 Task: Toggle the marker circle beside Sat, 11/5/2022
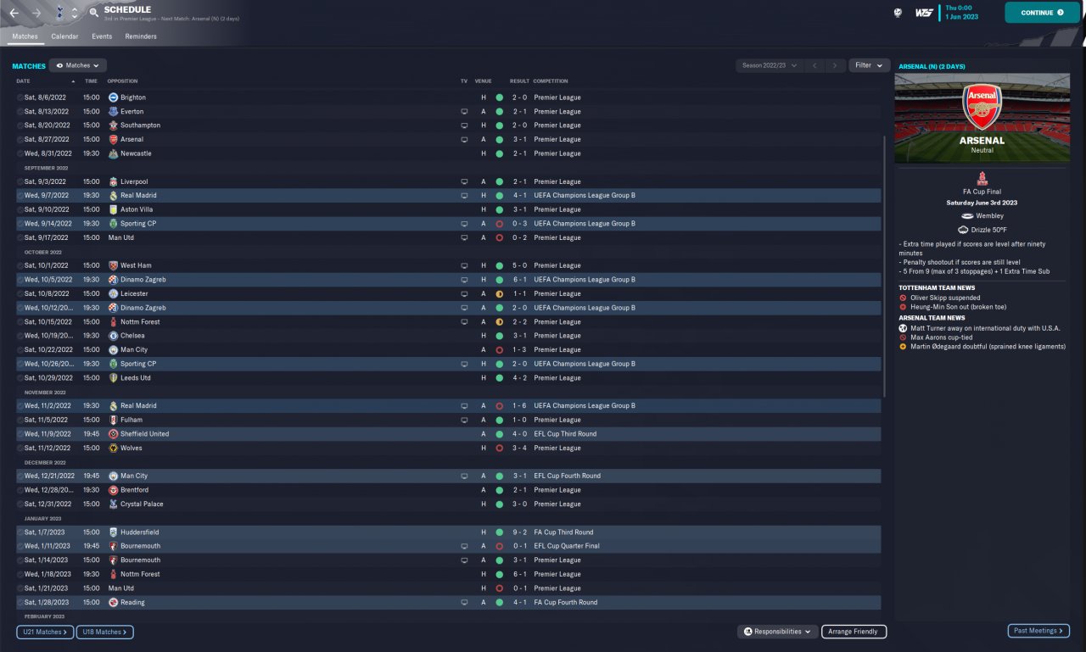[20, 420]
